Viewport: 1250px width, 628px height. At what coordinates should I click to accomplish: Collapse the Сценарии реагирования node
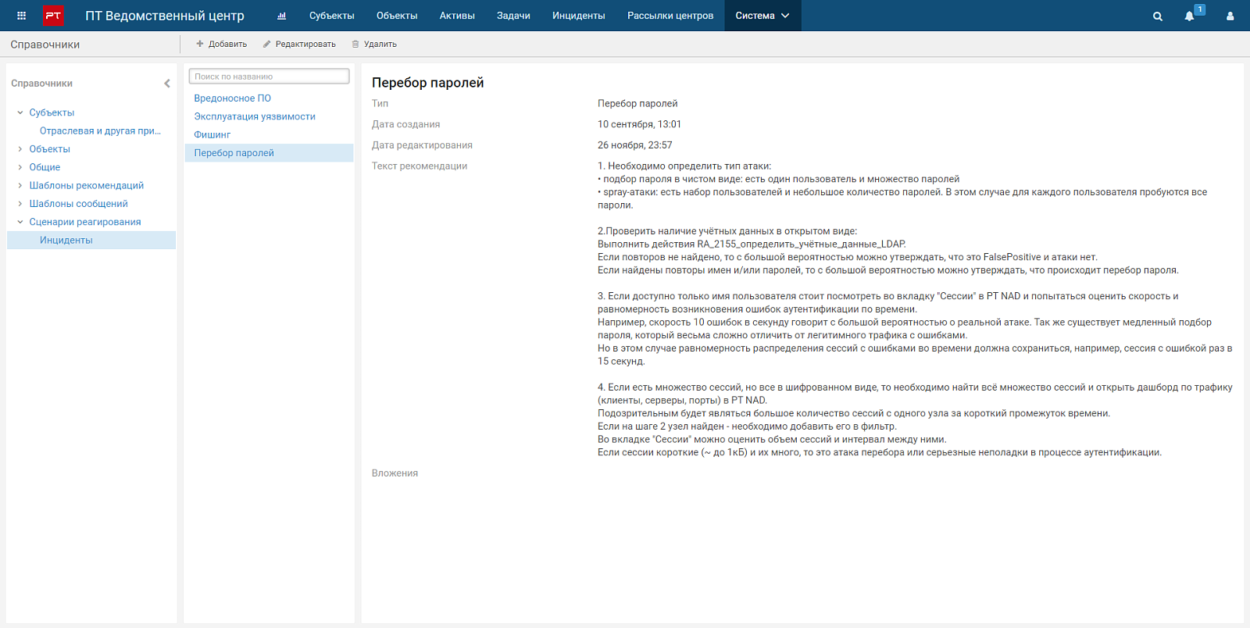20,222
